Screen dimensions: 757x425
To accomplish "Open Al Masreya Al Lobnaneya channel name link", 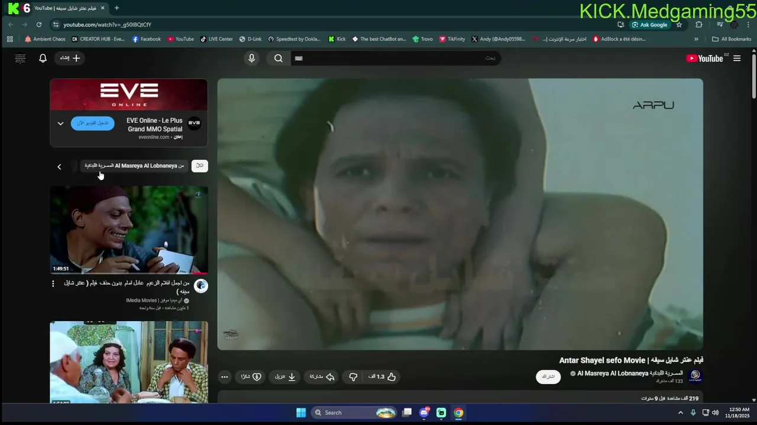I will tap(629, 373).
